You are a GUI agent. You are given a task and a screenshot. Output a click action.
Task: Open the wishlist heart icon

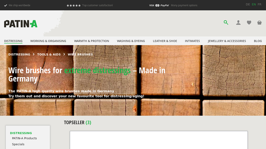[x=249, y=23]
